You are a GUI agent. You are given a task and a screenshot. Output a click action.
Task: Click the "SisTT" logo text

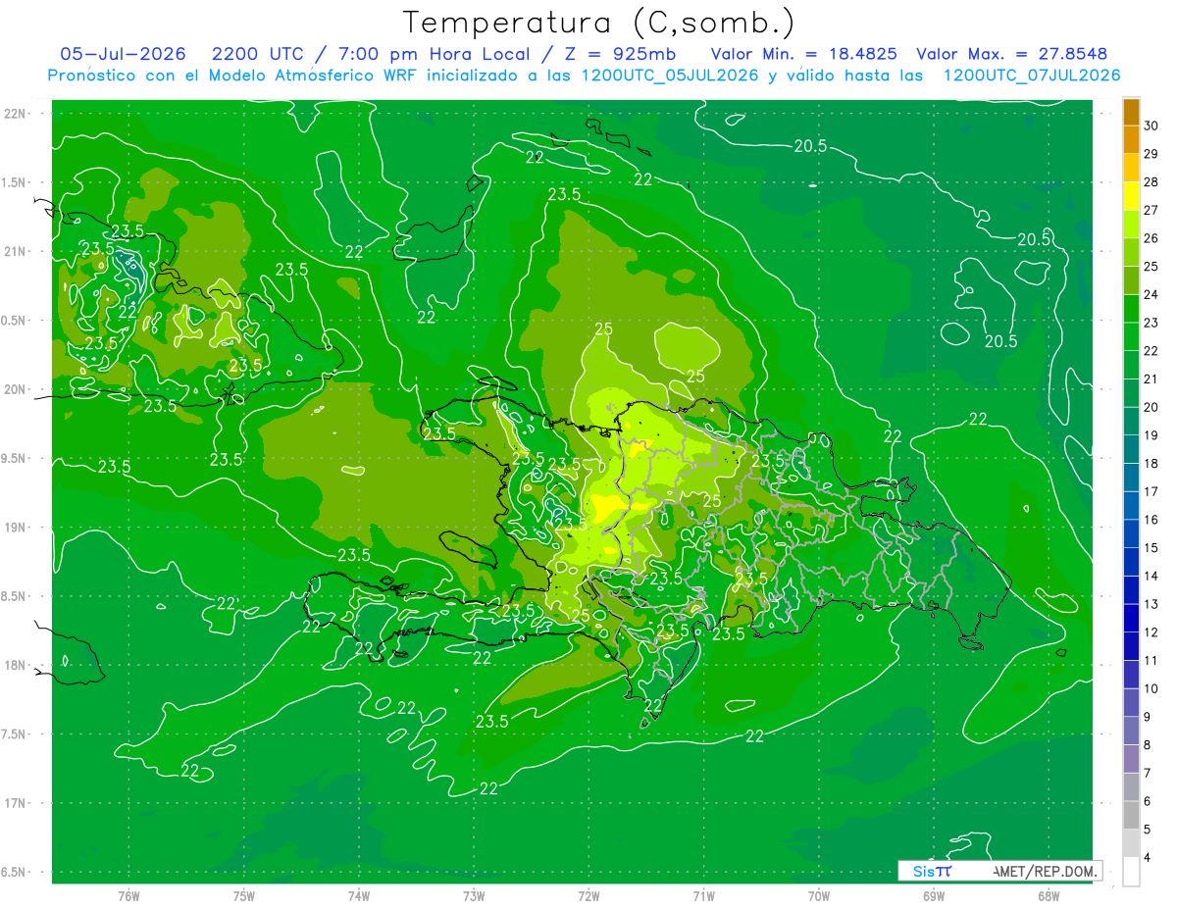pyautogui.click(x=931, y=871)
